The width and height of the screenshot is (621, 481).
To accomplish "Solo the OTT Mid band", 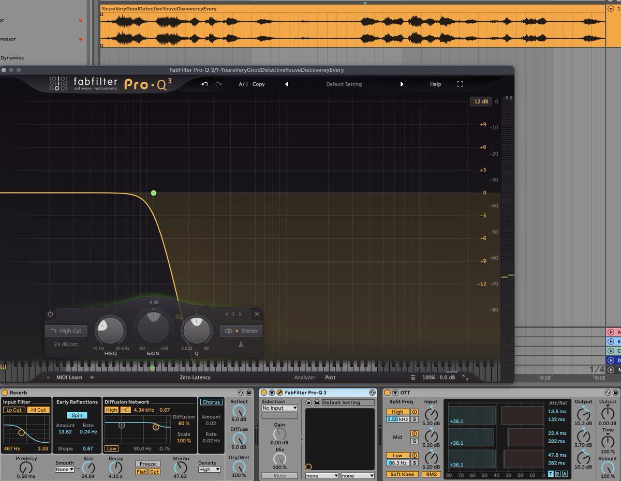I will 415,441.
